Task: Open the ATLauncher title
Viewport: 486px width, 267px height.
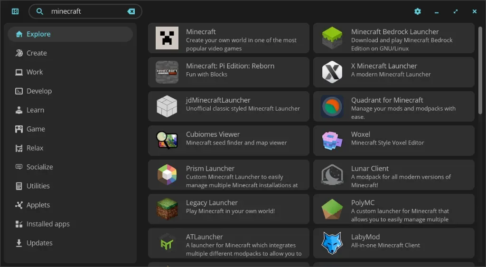Action: click(x=204, y=237)
